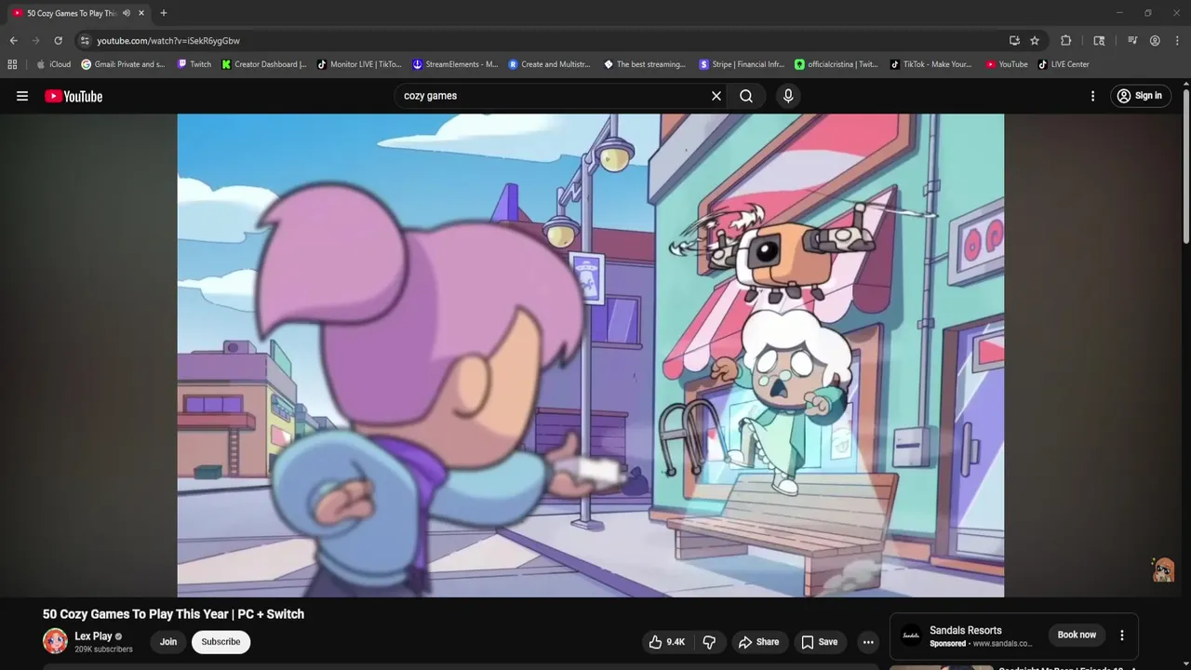Open officialcristina Twitch bookmark
Screen dimensions: 1191x670
click(x=836, y=64)
